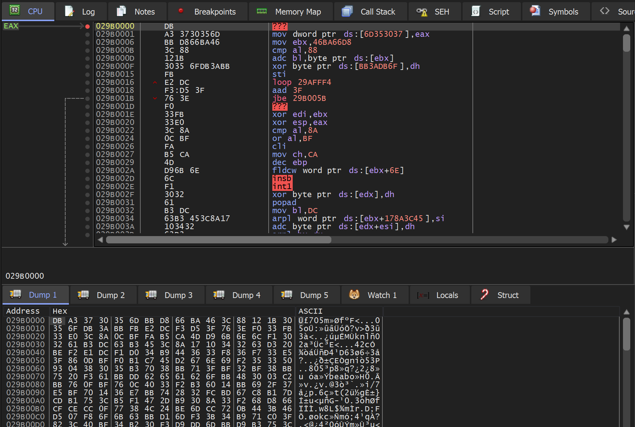Enable breakpoint dot at 029B0015
Image resolution: width=635 pixels, height=427 pixels.
click(x=87, y=74)
